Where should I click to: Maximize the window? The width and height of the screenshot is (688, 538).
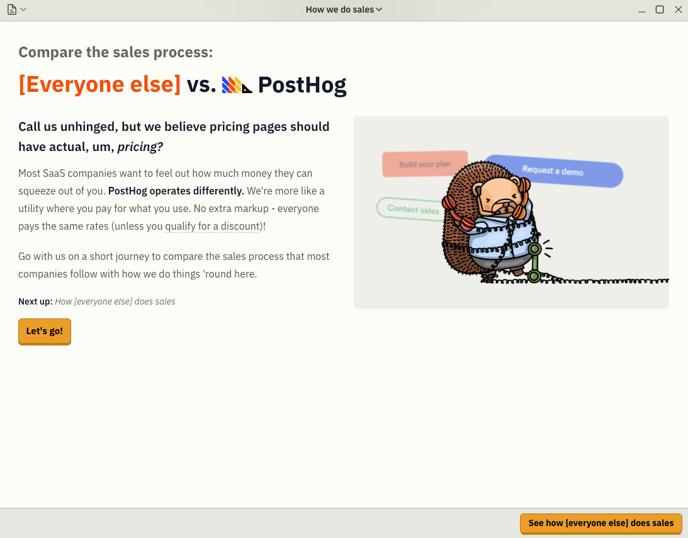point(660,9)
